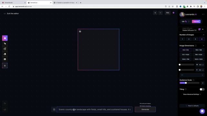Set number of images to 1
207x116 pixels.
(x=182, y=39)
